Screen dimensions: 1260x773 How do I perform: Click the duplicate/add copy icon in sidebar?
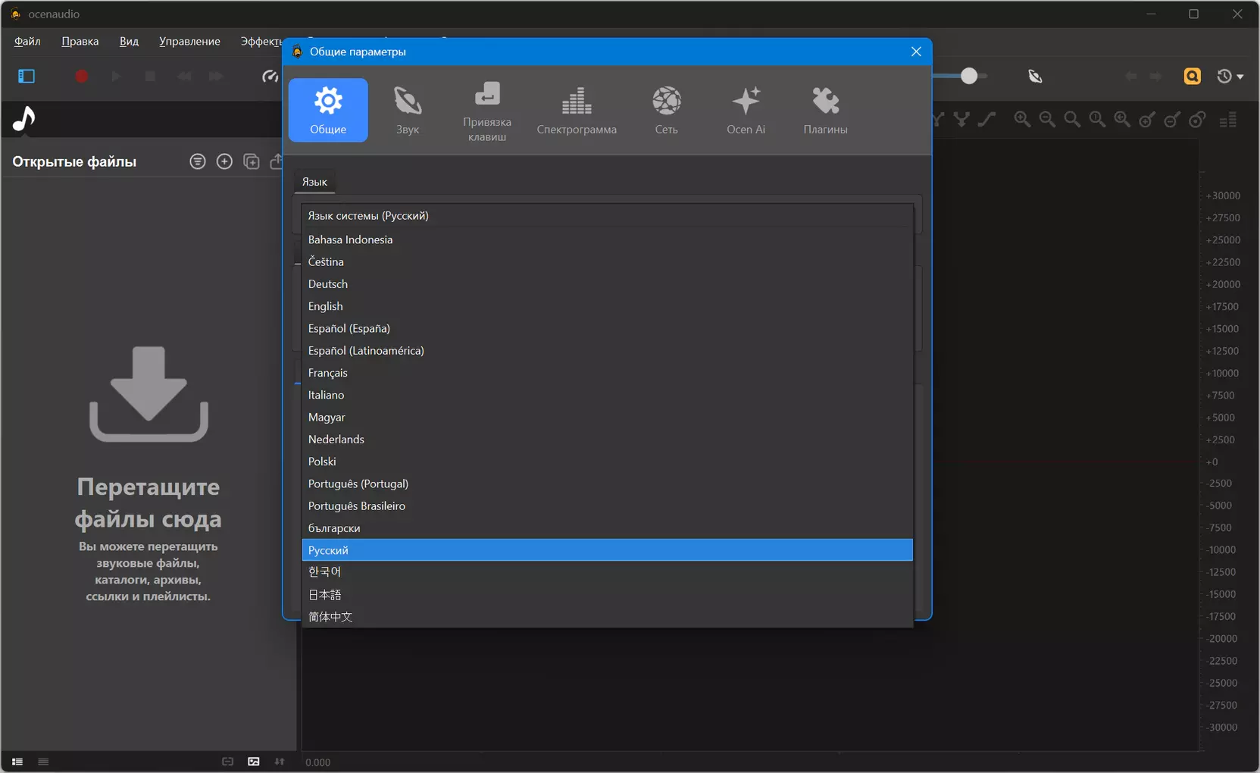point(252,161)
